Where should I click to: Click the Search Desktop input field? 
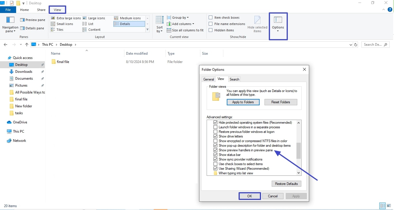pyautogui.click(x=374, y=44)
